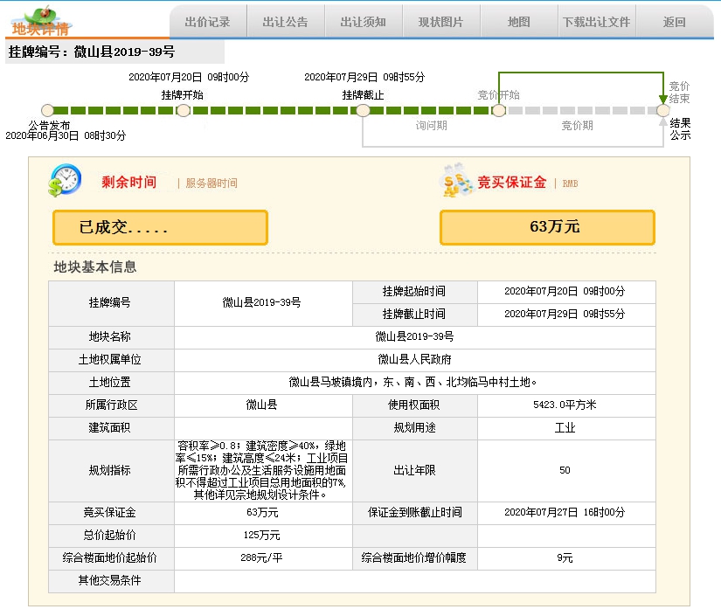Select the table's 挂牌起始时间 value cell

pos(566,292)
